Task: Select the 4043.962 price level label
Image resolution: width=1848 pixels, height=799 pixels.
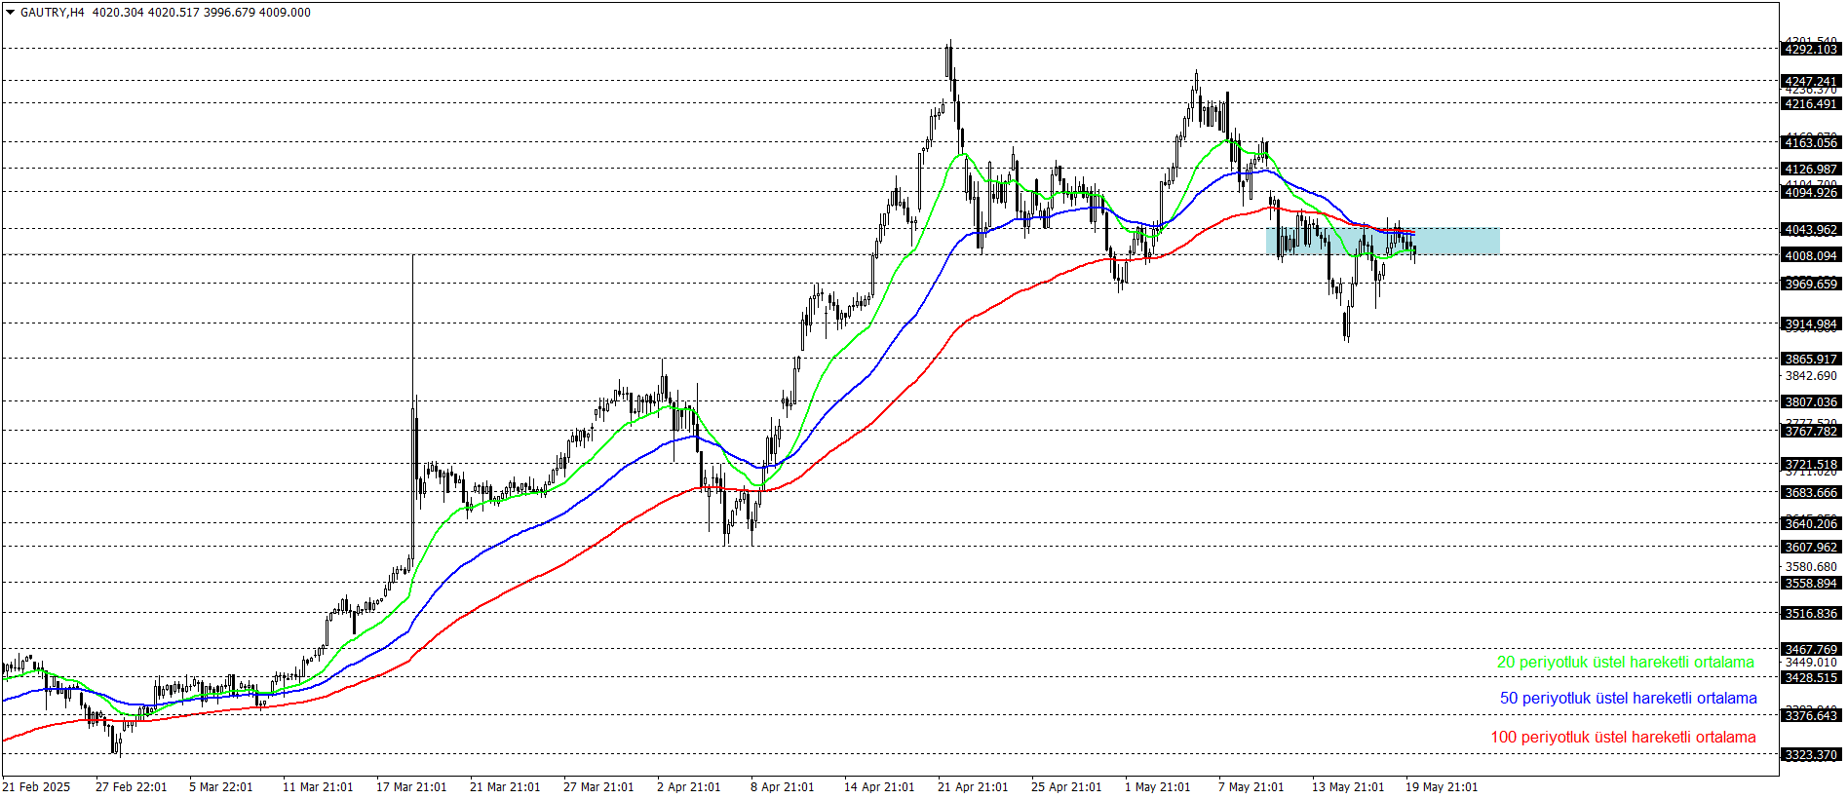Action: [1811, 230]
